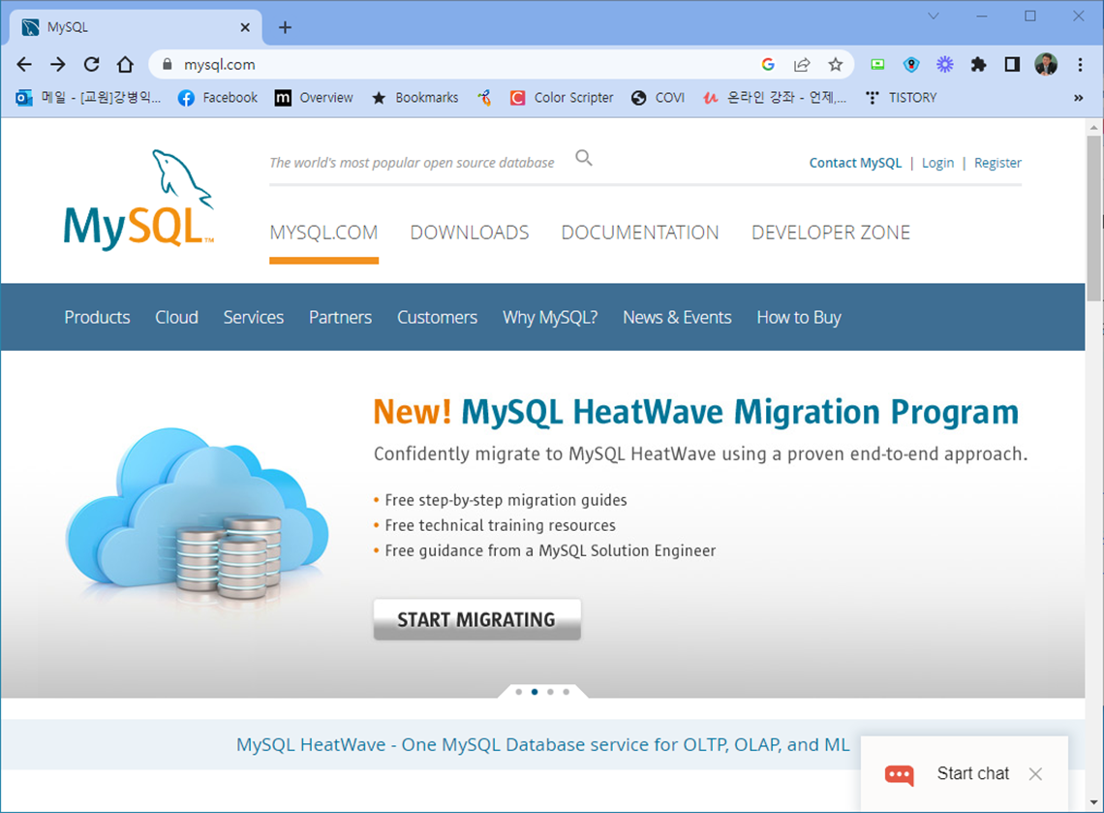Open the Extensions puzzle-piece menu

[x=979, y=65]
